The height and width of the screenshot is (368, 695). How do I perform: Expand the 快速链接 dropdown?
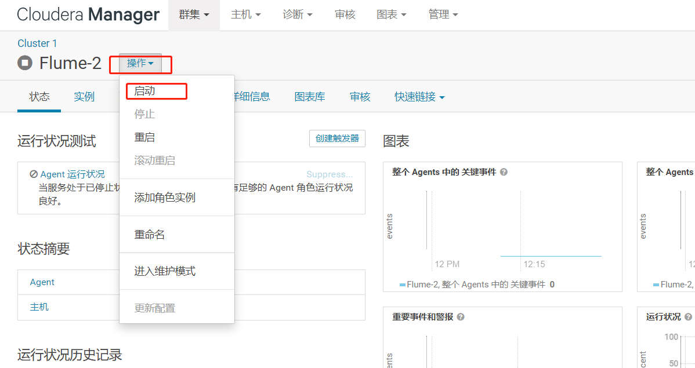click(x=419, y=97)
